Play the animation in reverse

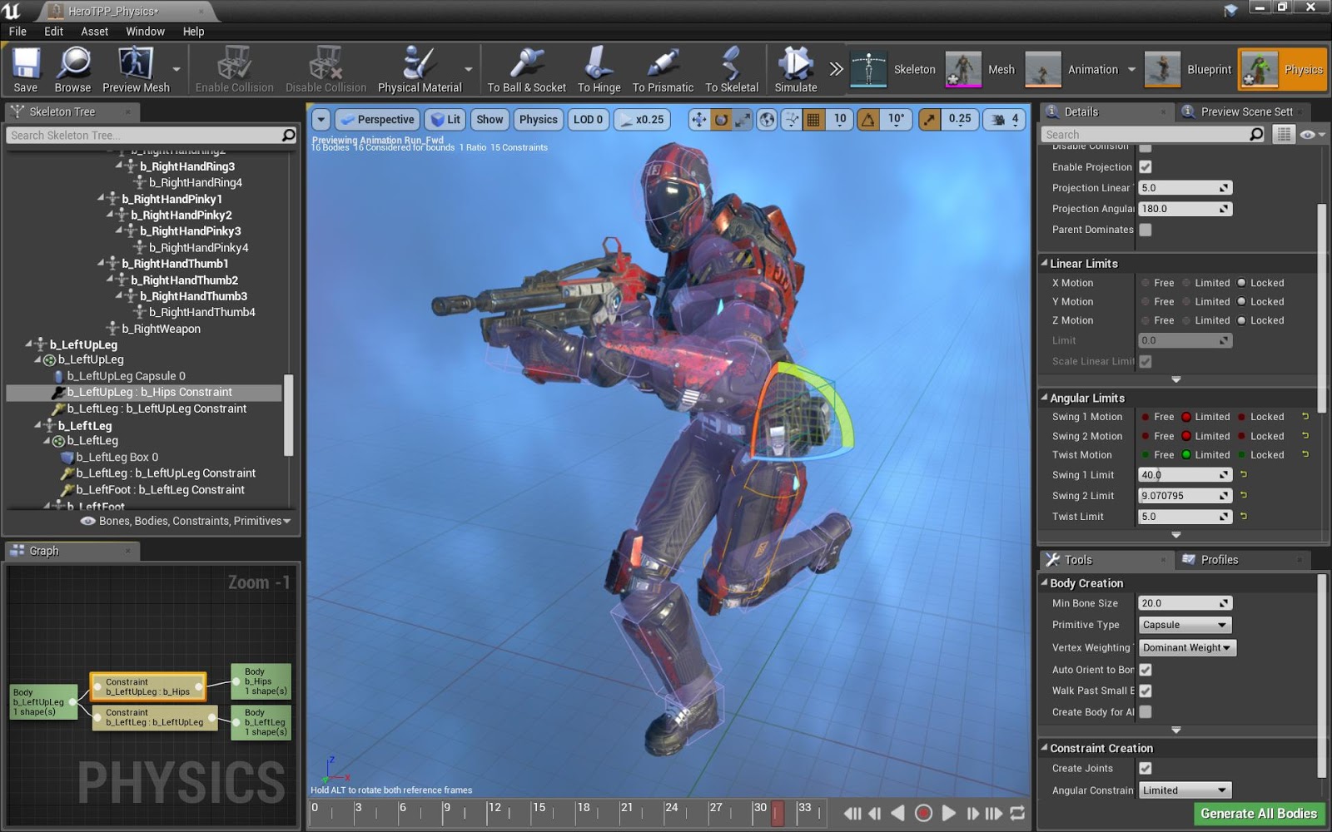(x=897, y=813)
